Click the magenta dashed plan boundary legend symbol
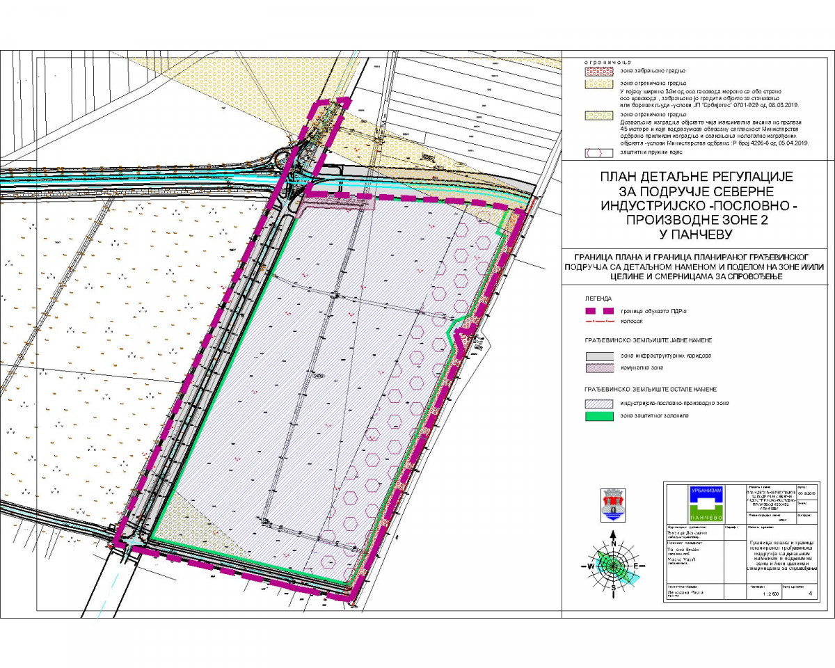The height and width of the screenshot is (668, 835). pos(598,311)
